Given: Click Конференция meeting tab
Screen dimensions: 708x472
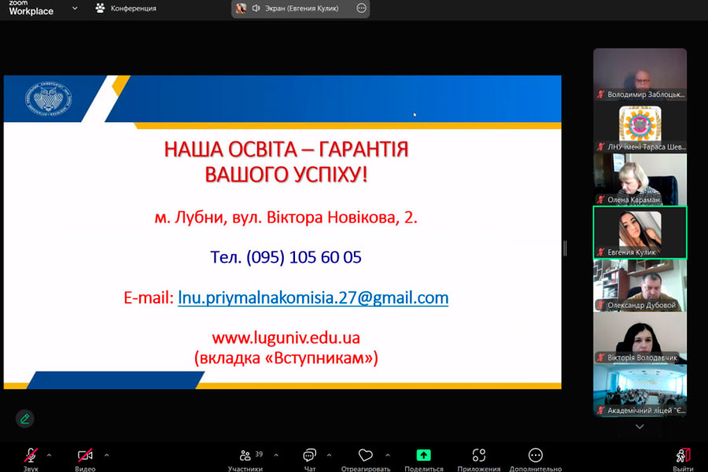Looking at the screenshot, I should [126, 8].
